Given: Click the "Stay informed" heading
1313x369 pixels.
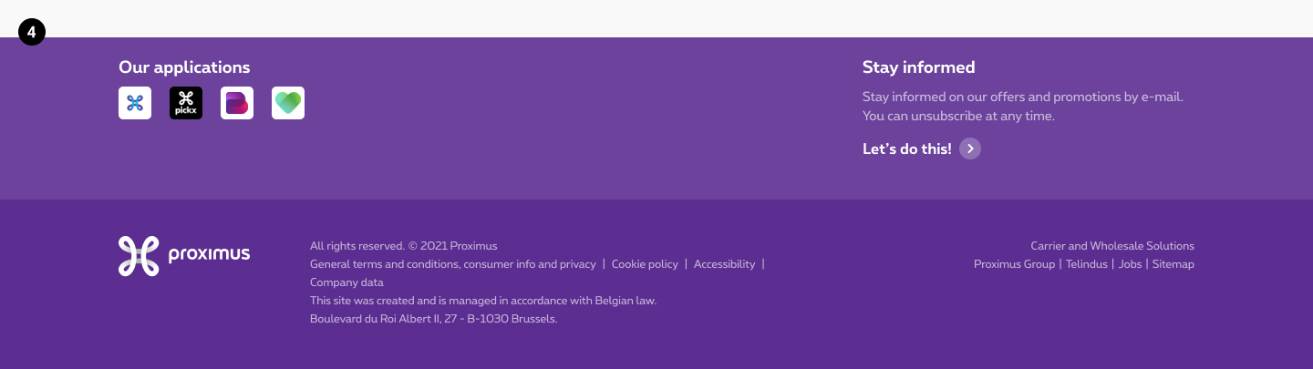Looking at the screenshot, I should 918,67.
